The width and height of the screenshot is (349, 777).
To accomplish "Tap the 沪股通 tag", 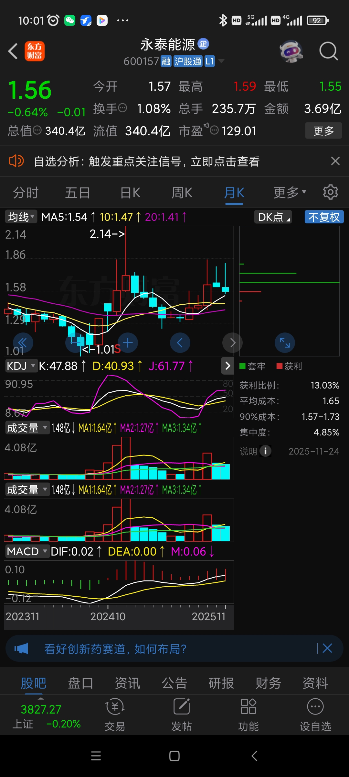I will coord(188,61).
